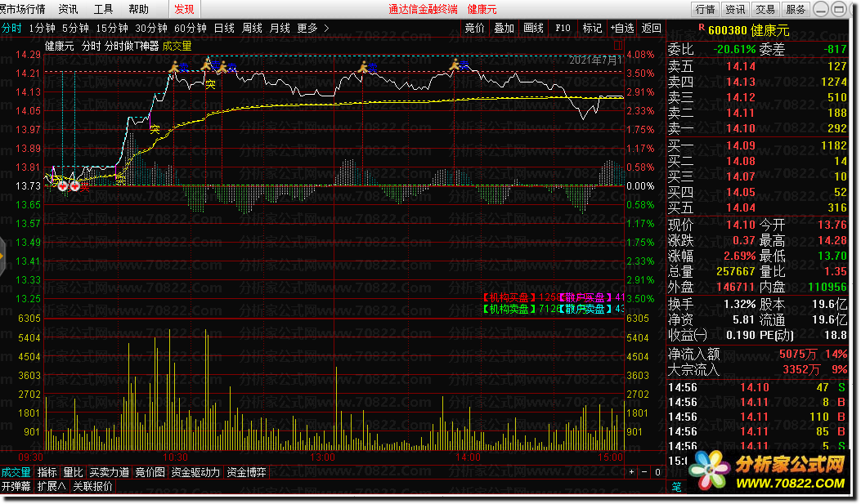Select the 5分钟 period tab

(75, 28)
